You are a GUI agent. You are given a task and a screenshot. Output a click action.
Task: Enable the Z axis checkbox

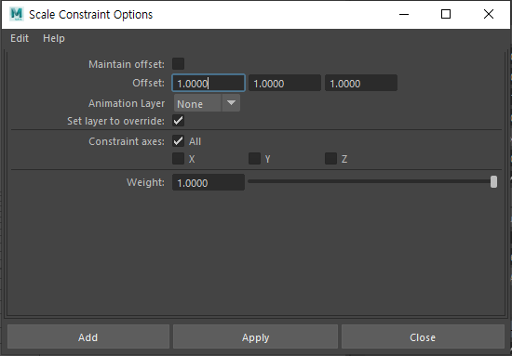pos(331,159)
